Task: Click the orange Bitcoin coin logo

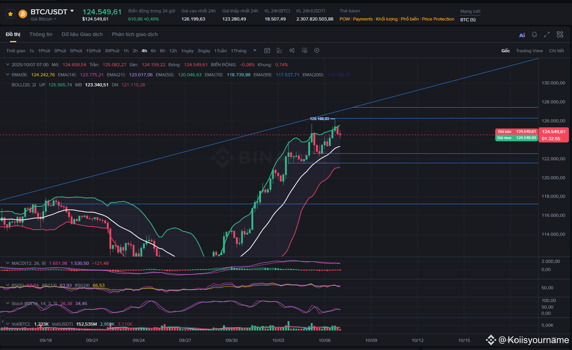Action: click(23, 14)
